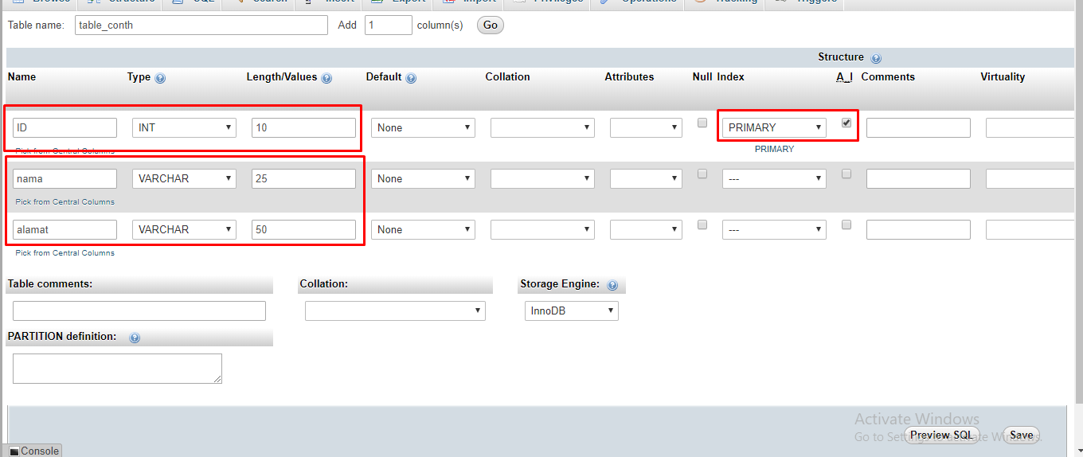The height and width of the screenshot is (457, 1083).
Task: Open the InnoDB storage engine dropdown
Action: coord(572,311)
